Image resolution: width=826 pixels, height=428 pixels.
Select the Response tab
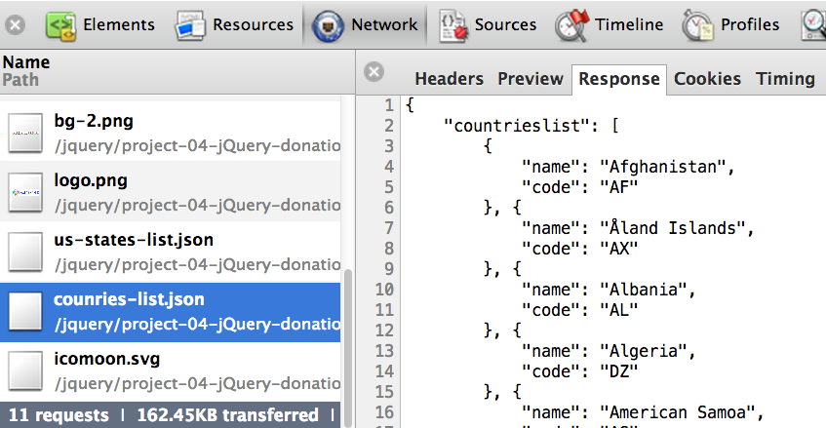(x=620, y=79)
